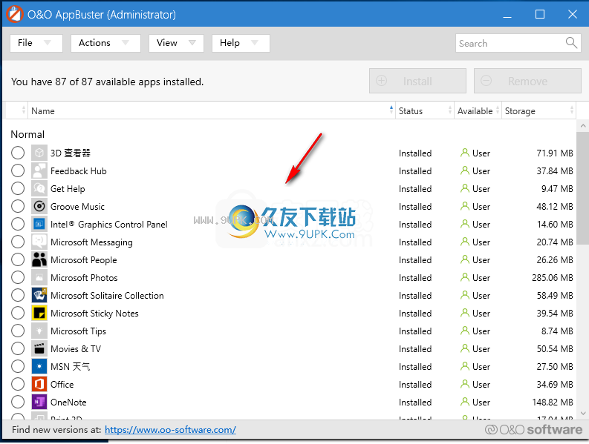
Task: Open the oo-software.com link
Action: pos(170,430)
